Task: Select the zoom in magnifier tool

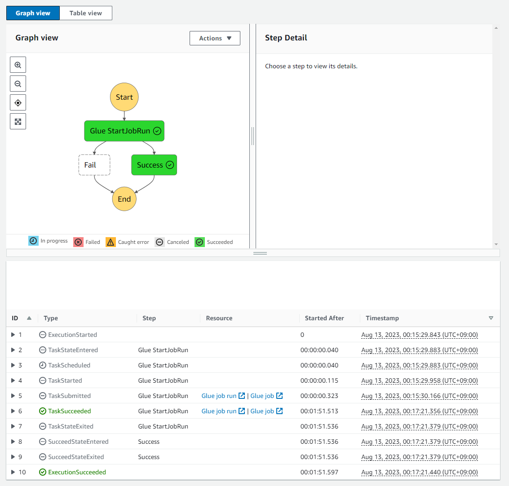Action: (18, 65)
